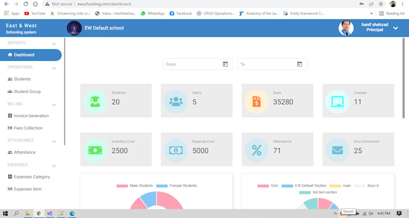Click the Students graduation cap icon
409x218 pixels.
point(95,101)
